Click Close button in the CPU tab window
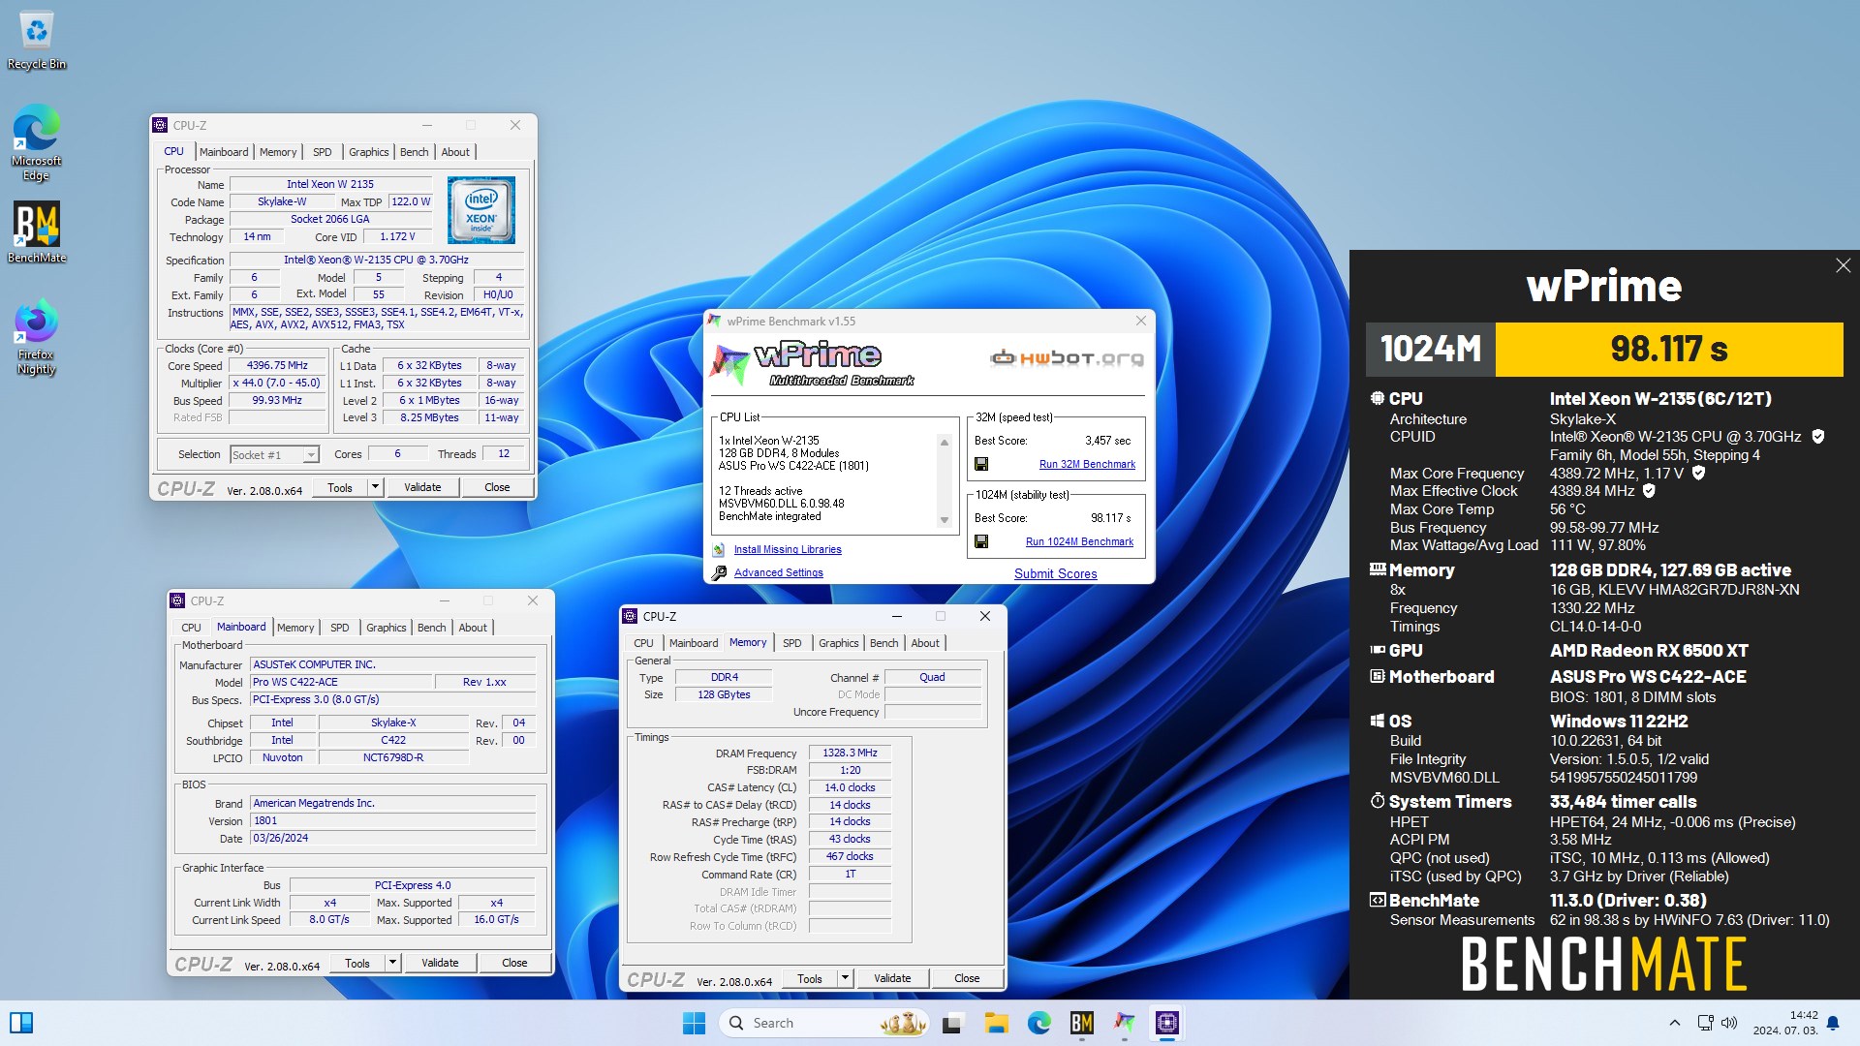This screenshot has height=1046, width=1860. (x=497, y=487)
